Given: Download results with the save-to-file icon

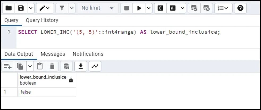Looking at the screenshot, I should [81, 66].
